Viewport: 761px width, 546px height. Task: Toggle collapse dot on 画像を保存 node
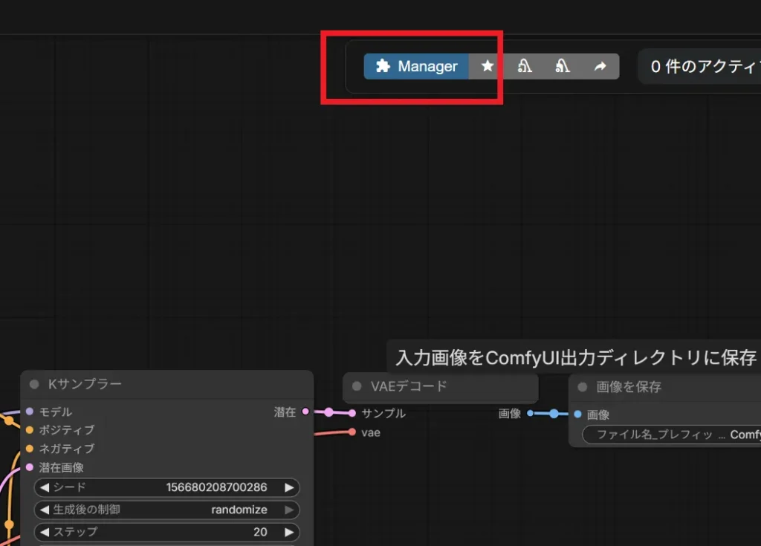pyautogui.click(x=583, y=387)
